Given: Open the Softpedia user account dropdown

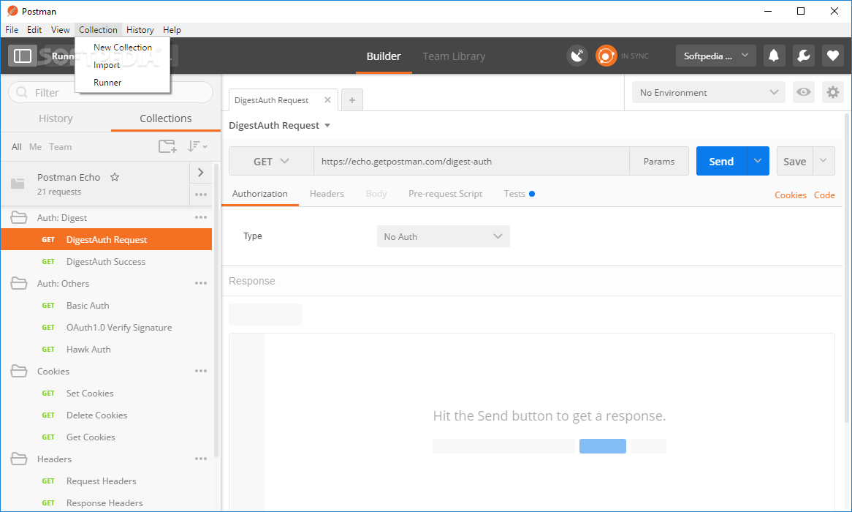Looking at the screenshot, I should click(715, 56).
